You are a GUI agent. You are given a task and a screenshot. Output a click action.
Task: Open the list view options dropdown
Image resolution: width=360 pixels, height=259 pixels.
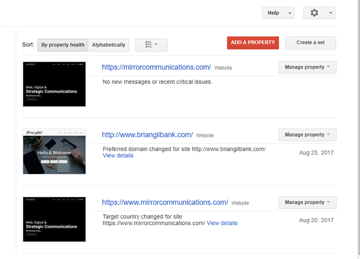pos(151,45)
